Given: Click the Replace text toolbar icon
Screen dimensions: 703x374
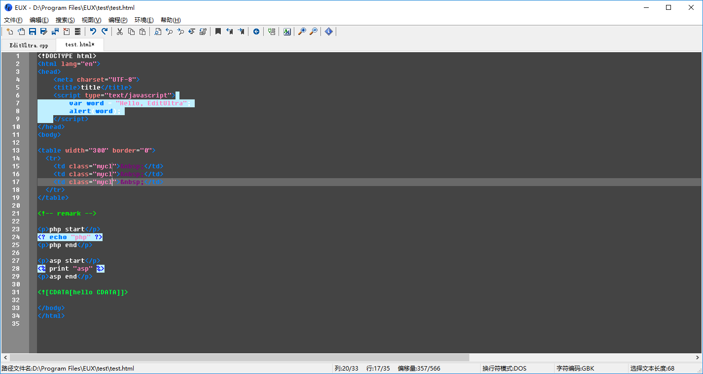Looking at the screenshot, I should 192,31.
